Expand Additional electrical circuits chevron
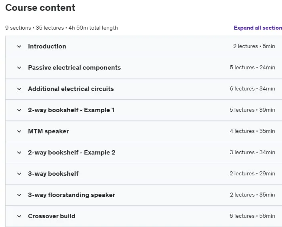 (19, 89)
